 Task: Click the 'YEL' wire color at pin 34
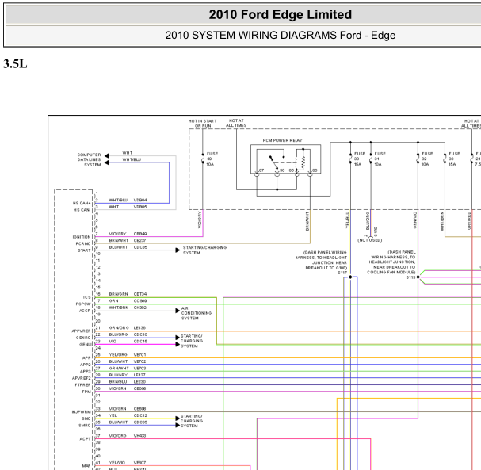(x=113, y=415)
